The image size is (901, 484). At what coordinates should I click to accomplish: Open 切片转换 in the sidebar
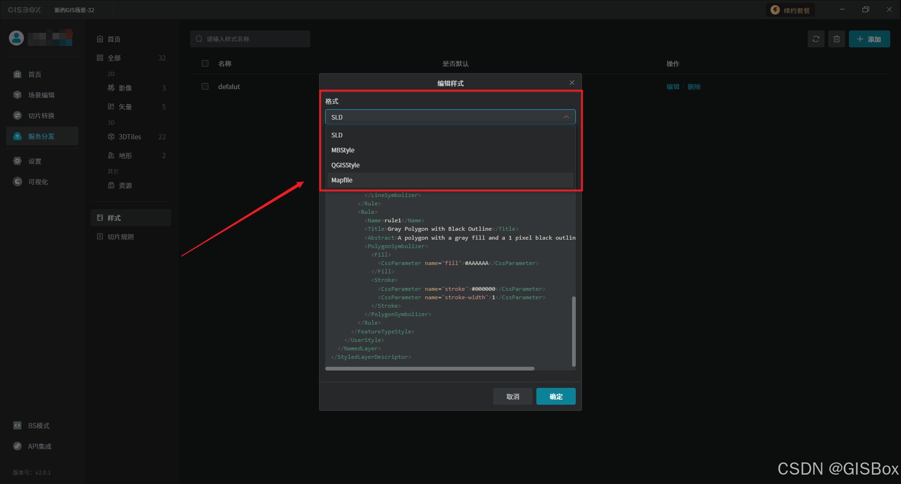point(42,115)
